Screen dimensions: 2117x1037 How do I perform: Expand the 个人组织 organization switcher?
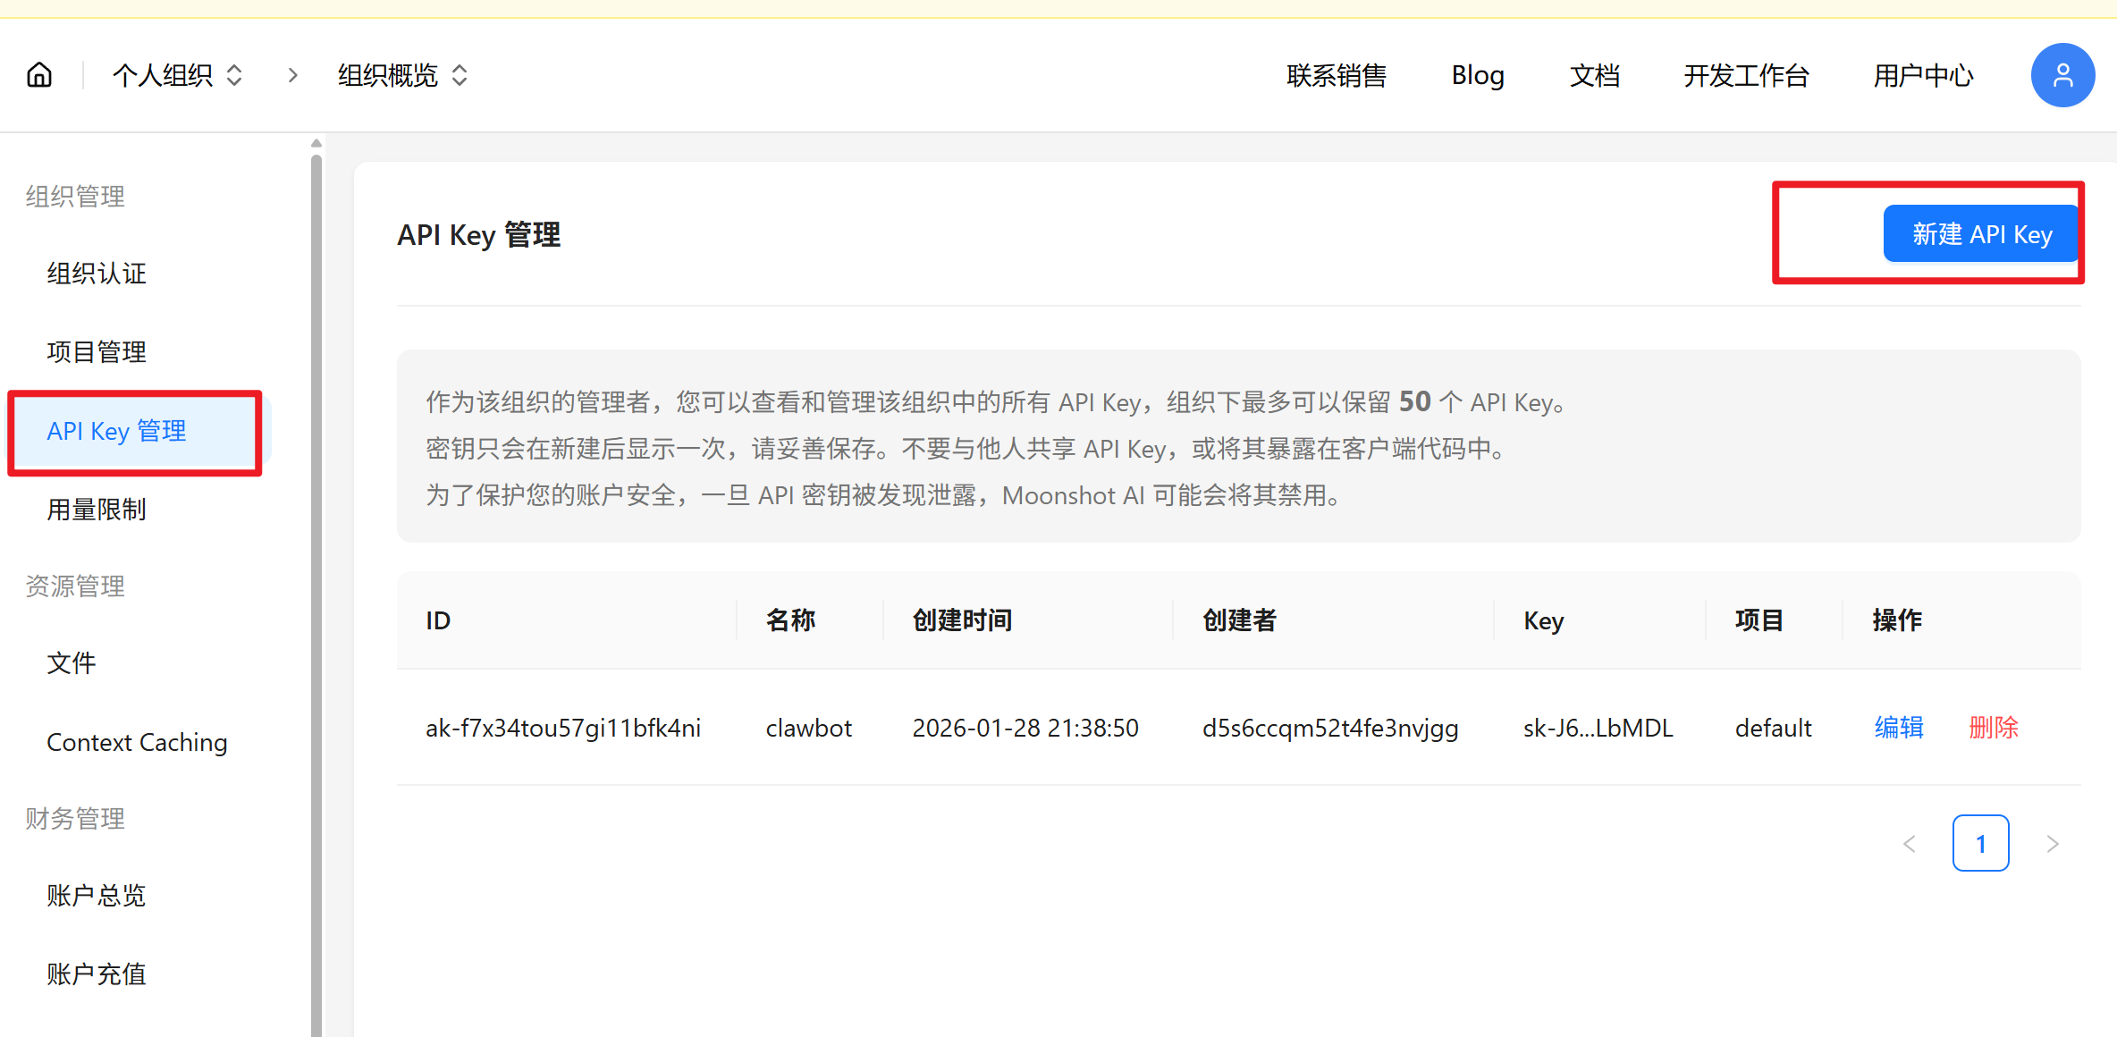[x=177, y=75]
